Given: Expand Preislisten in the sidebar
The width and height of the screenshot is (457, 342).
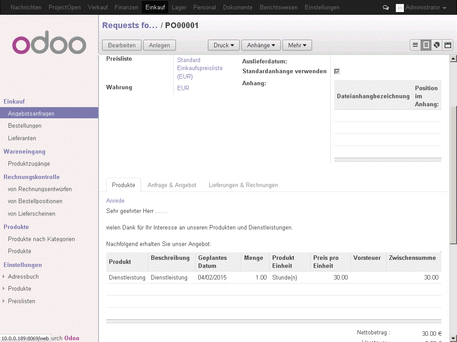Looking at the screenshot, I should click(4, 301).
